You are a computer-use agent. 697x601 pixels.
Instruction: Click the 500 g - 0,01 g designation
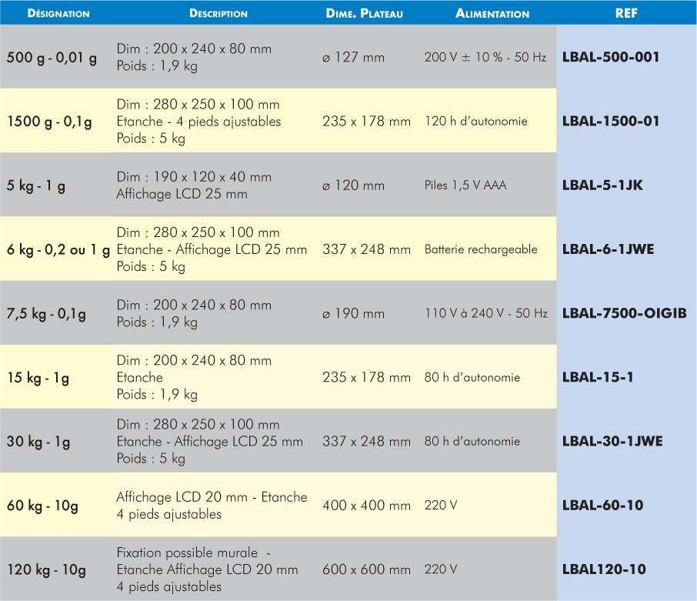click(52, 57)
